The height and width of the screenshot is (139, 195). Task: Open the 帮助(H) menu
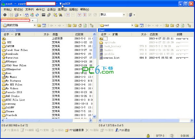coord(84,9)
